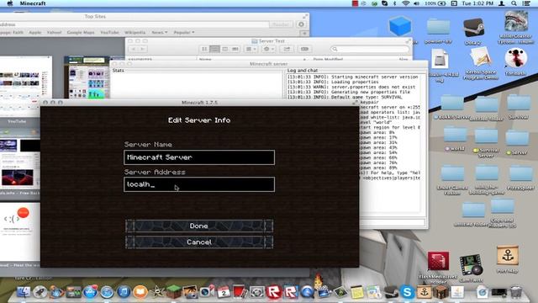This screenshot has width=538, height=303.
Task: Focus the Server Name input field
Action: point(199,157)
